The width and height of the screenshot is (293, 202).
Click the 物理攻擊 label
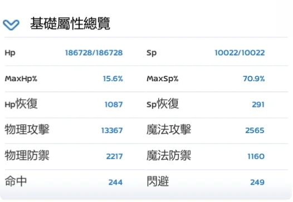(27, 129)
